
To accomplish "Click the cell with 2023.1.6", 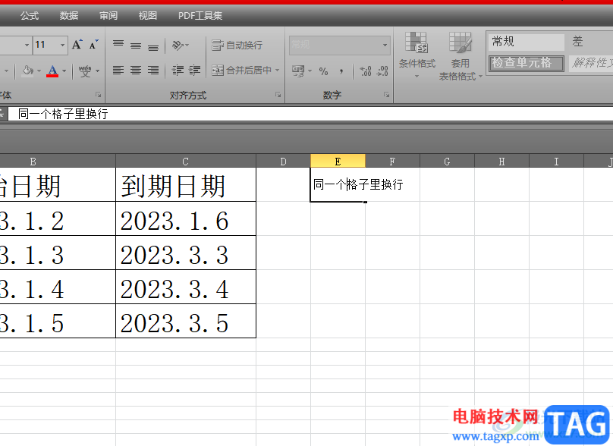I will pos(186,219).
